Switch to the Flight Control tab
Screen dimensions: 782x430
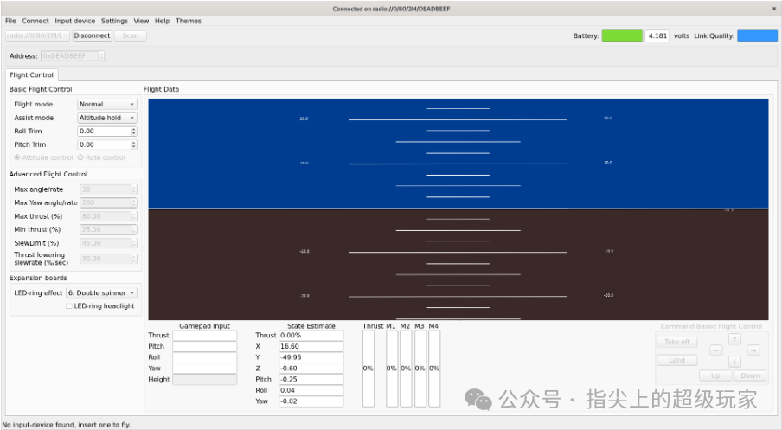point(32,75)
